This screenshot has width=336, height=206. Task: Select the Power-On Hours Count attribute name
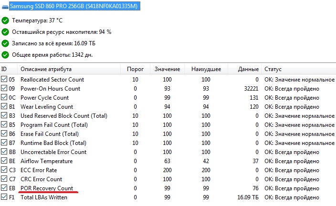point(51,89)
